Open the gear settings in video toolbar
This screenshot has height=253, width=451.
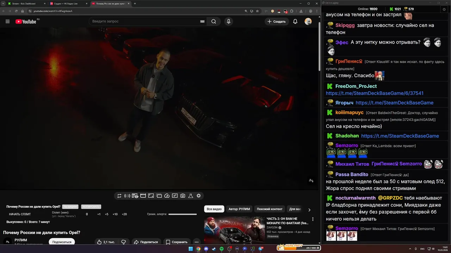point(199,196)
